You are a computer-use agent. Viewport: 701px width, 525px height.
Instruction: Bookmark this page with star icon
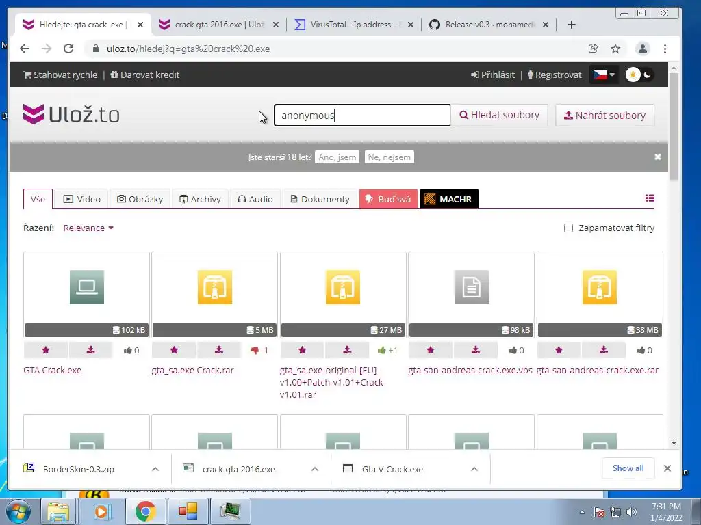pos(615,49)
